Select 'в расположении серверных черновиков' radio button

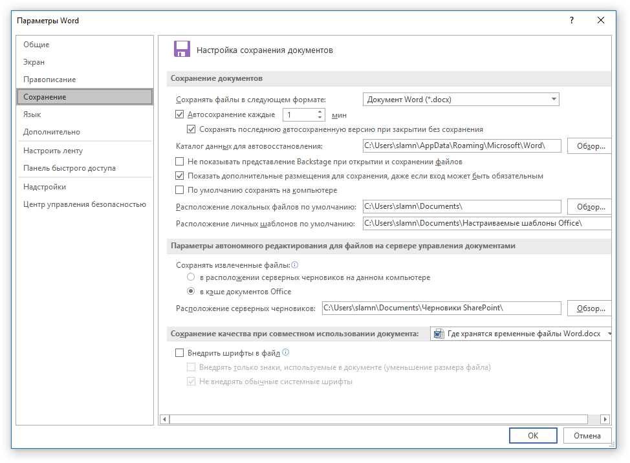click(x=191, y=277)
